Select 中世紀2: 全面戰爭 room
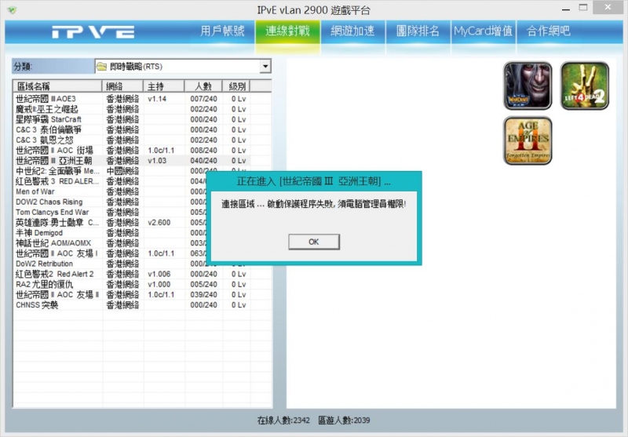628x437 pixels. 110,171
